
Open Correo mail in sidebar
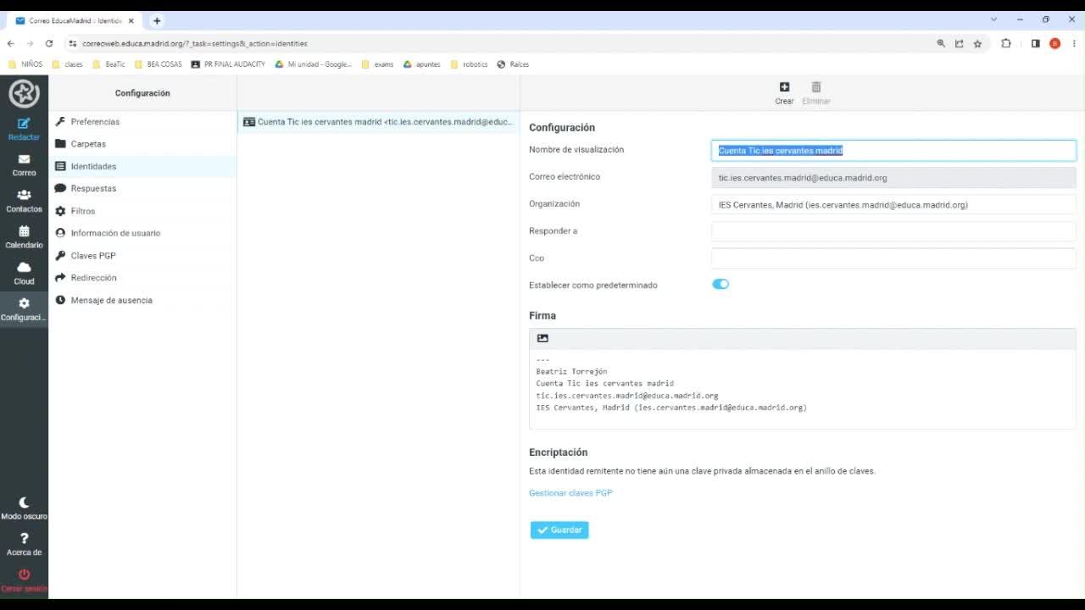click(24, 165)
